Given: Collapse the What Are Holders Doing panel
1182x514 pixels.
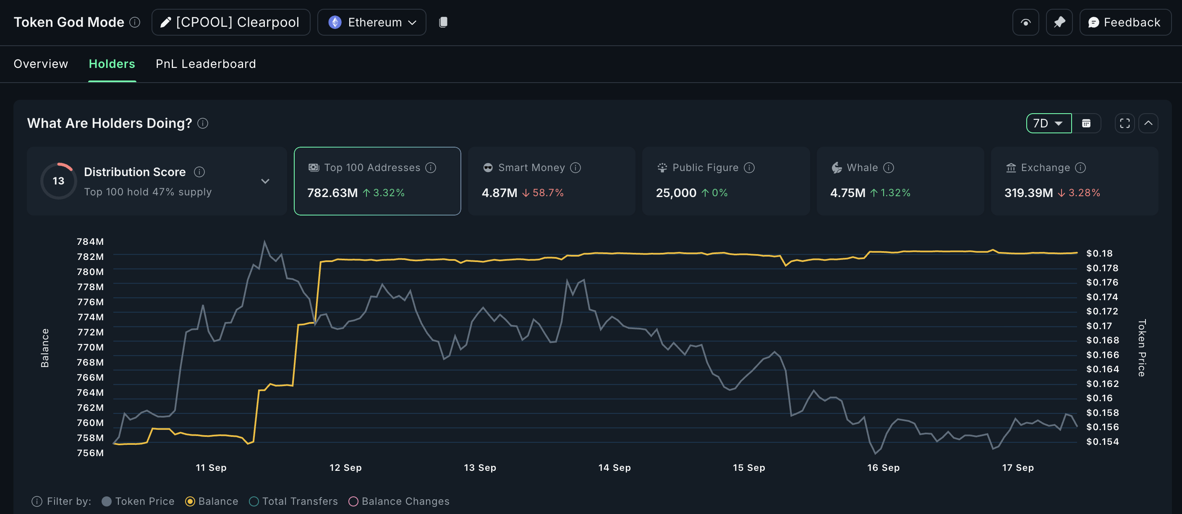Looking at the screenshot, I should click(1148, 123).
